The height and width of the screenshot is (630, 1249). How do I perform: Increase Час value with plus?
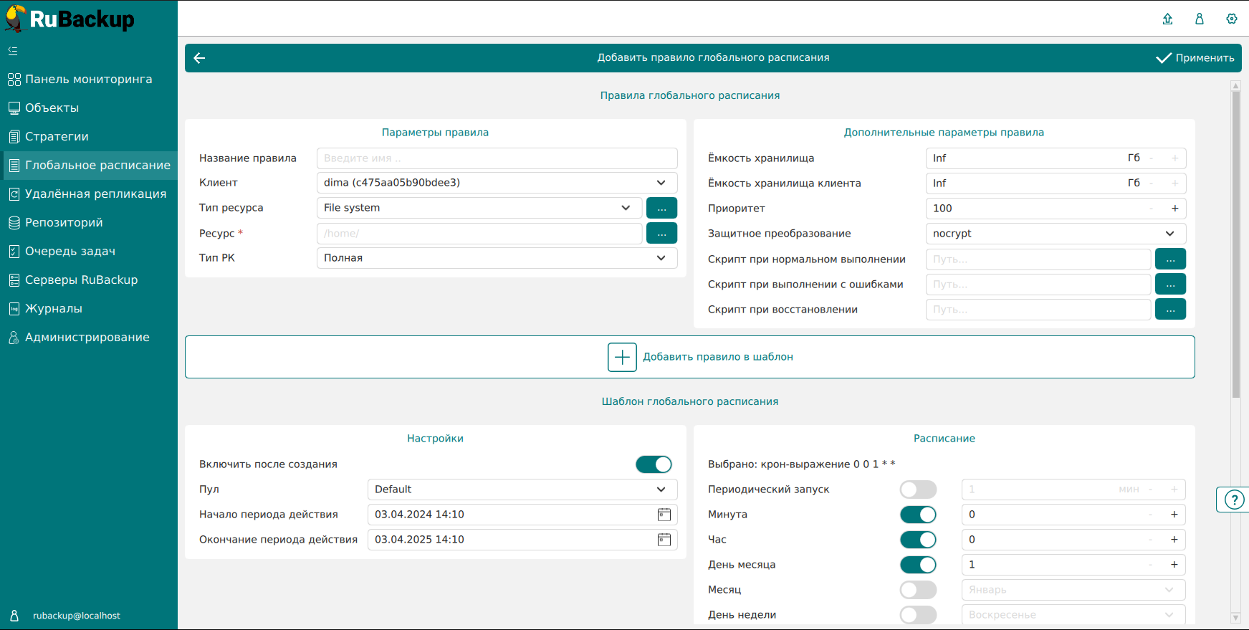point(1174,540)
